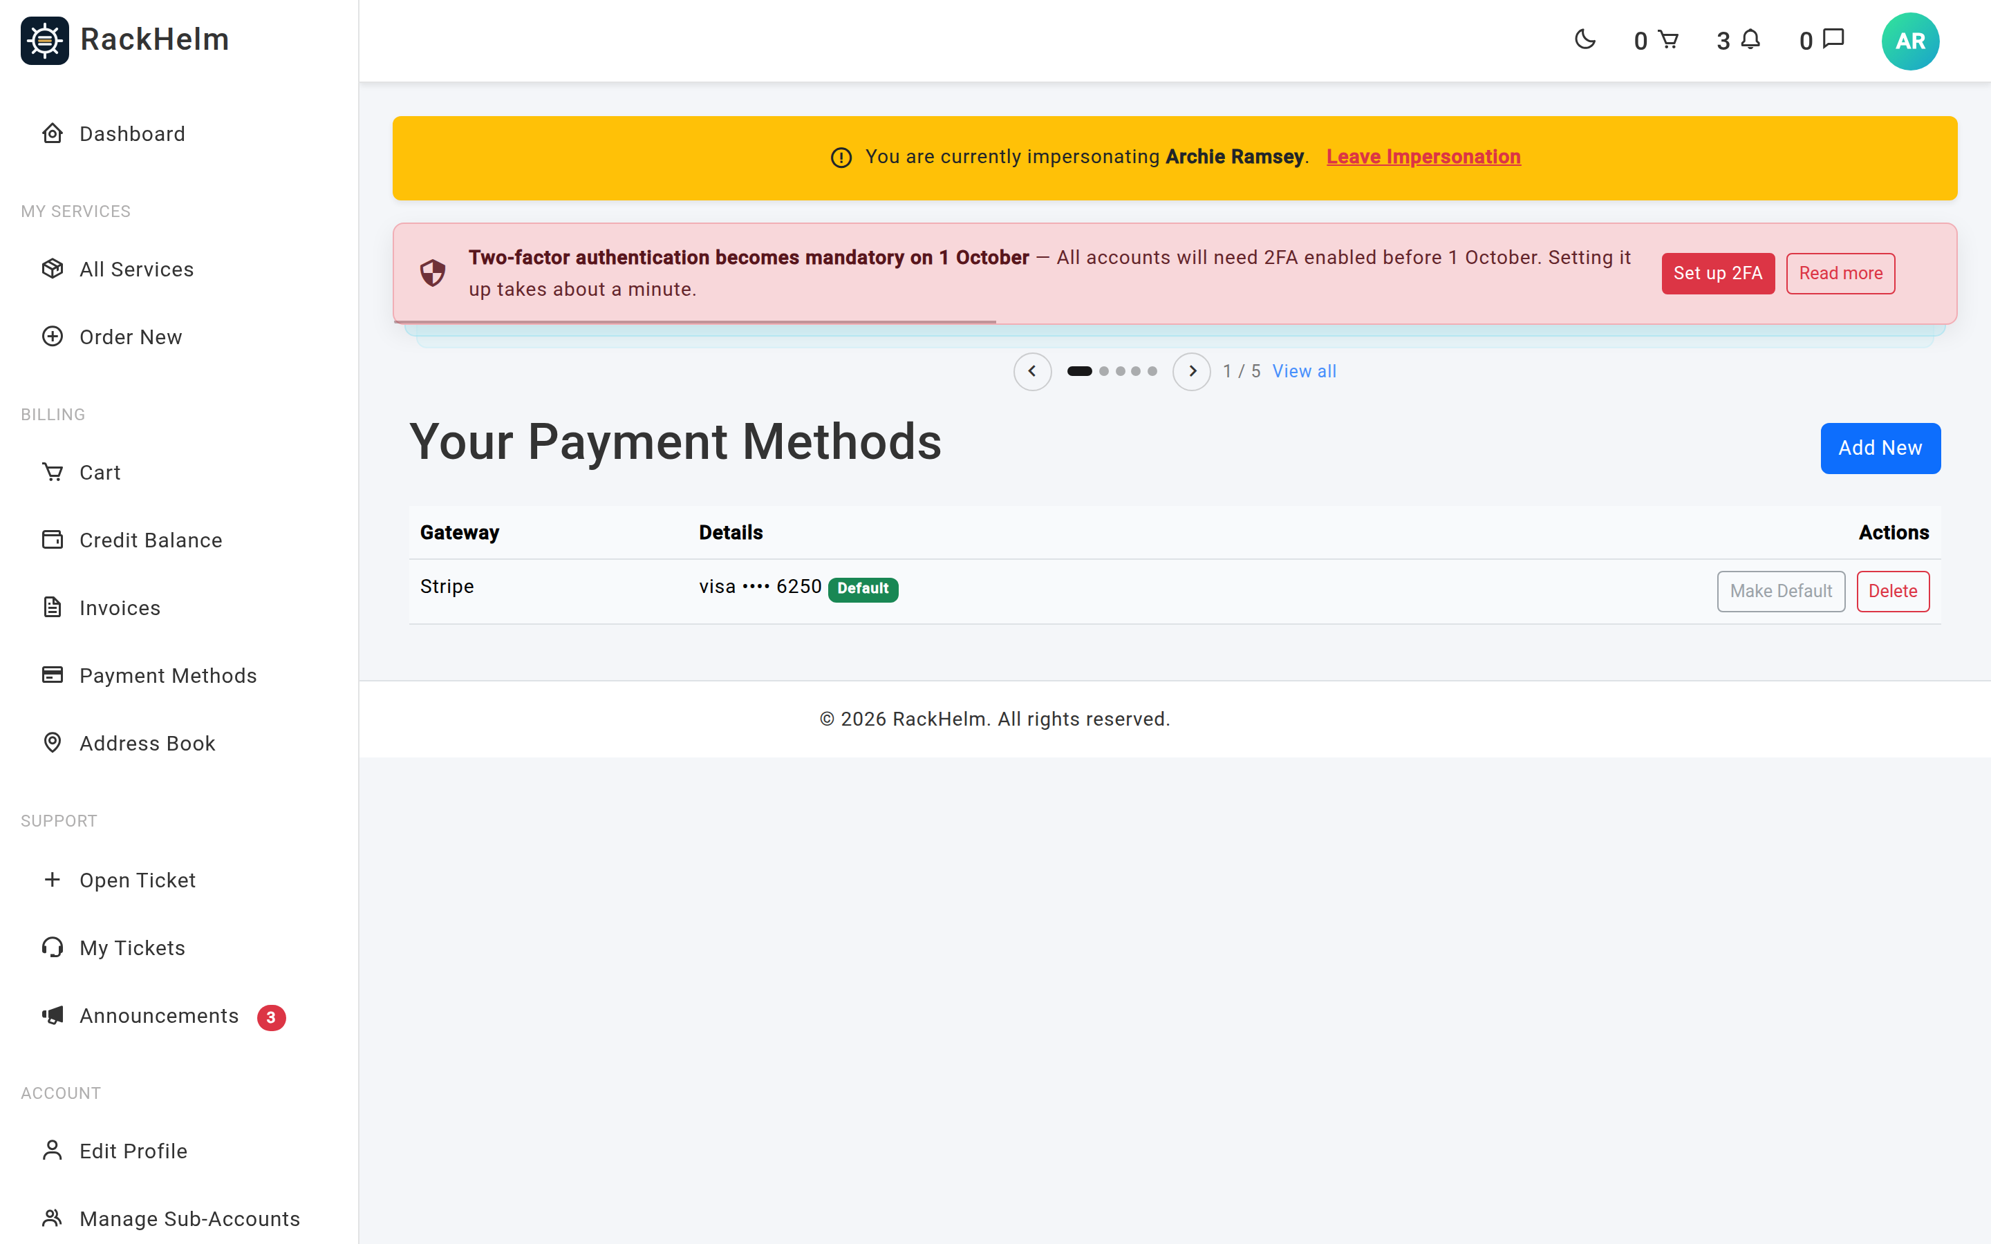Go to previous announcement arrow
This screenshot has width=1991, height=1244.
click(1033, 371)
